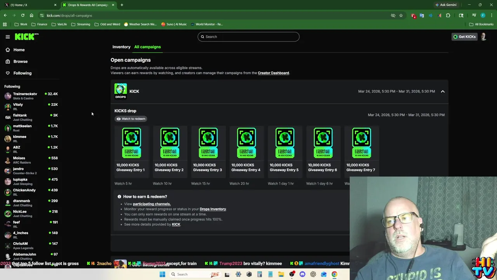Image resolution: width=497 pixels, height=280 pixels.
Task: Click the KICK logo
Action: (26, 37)
